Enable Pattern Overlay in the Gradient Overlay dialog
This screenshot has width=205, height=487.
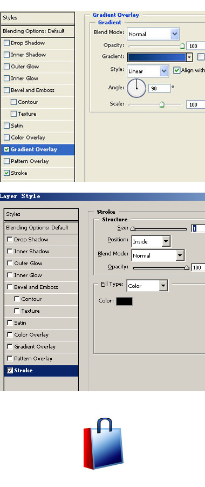[6, 161]
